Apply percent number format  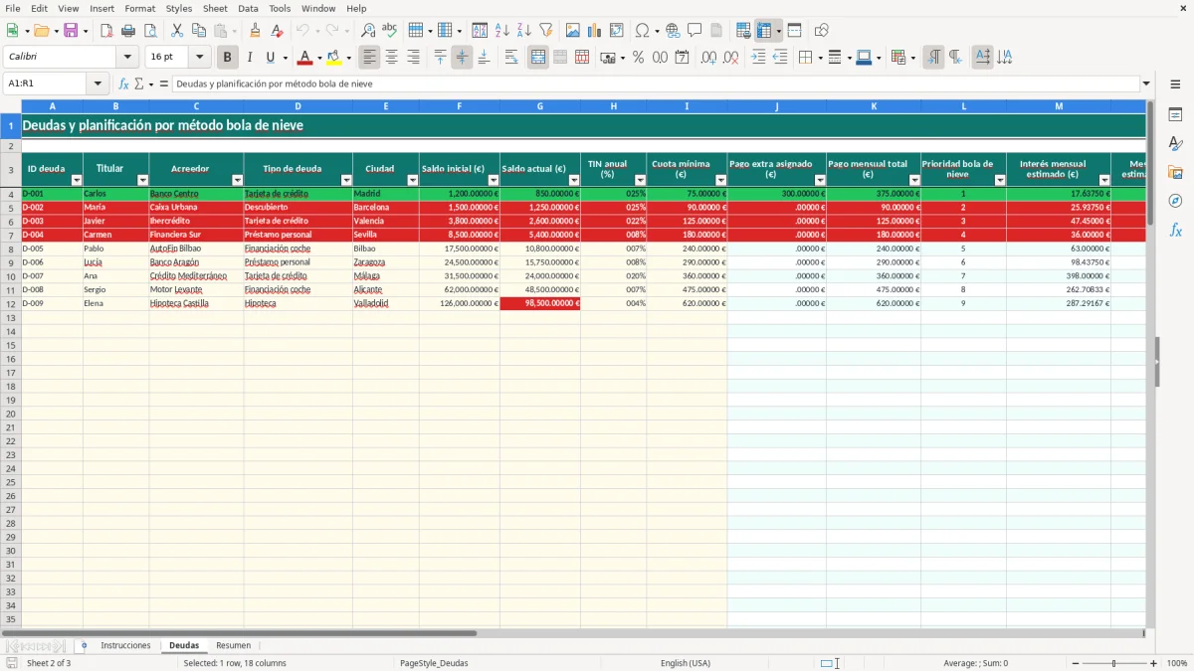click(638, 58)
